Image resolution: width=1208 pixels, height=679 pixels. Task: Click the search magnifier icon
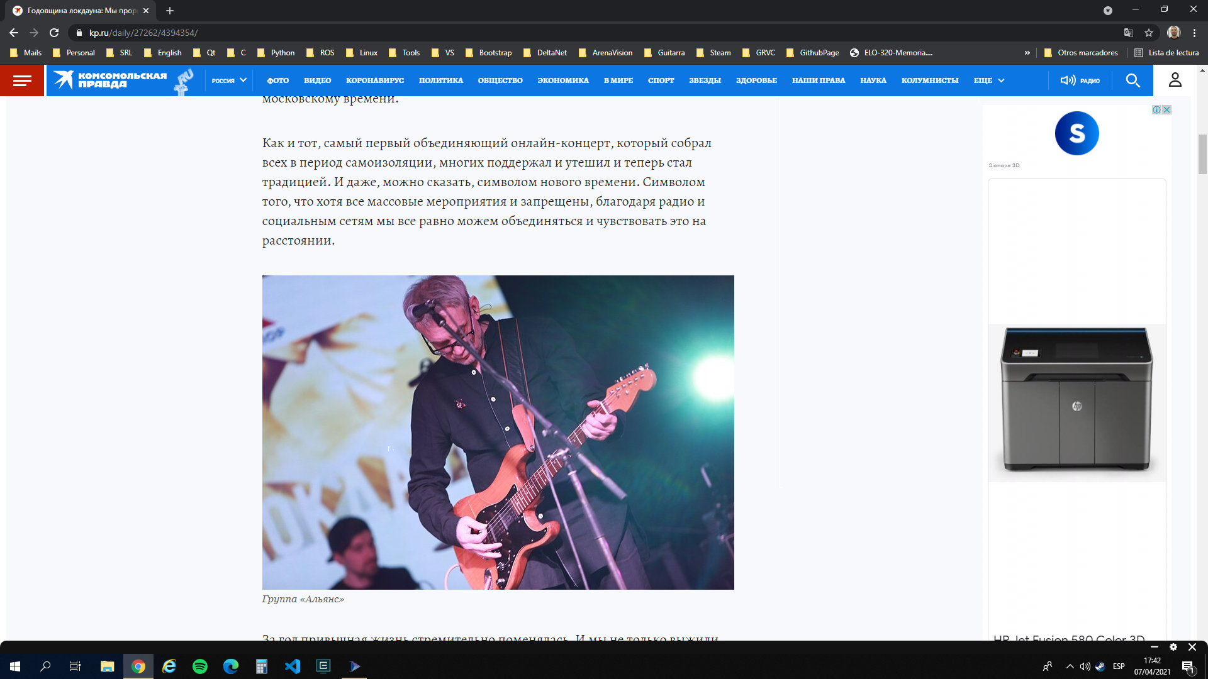(1132, 80)
